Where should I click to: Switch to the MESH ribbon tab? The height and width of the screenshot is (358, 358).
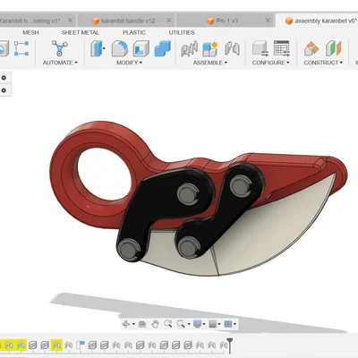tap(30, 32)
